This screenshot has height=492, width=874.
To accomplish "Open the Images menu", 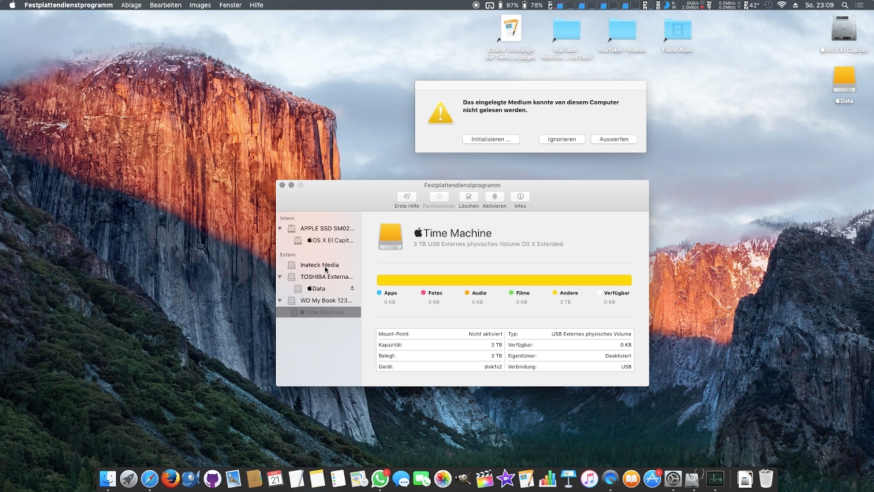I will coord(200,5).
